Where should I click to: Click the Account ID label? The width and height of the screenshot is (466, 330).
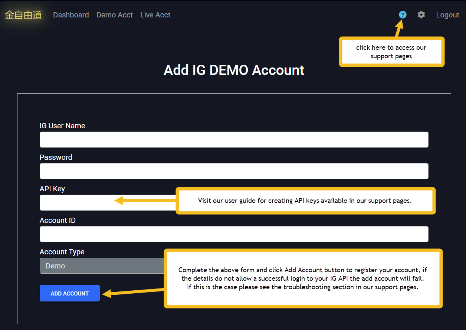58,220
